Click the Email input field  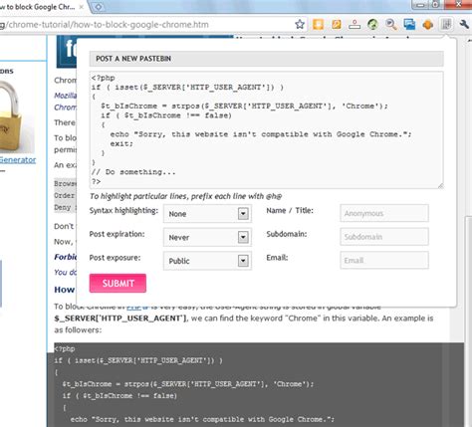point(384,260)
